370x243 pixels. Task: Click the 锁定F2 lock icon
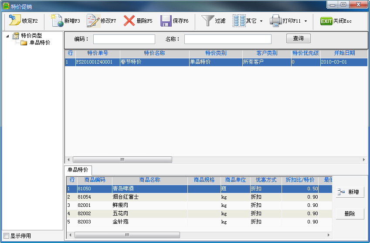(15, 20)
